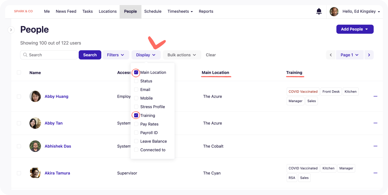
Task: Enable the Email column checkbox
Action: pos(136,90)
